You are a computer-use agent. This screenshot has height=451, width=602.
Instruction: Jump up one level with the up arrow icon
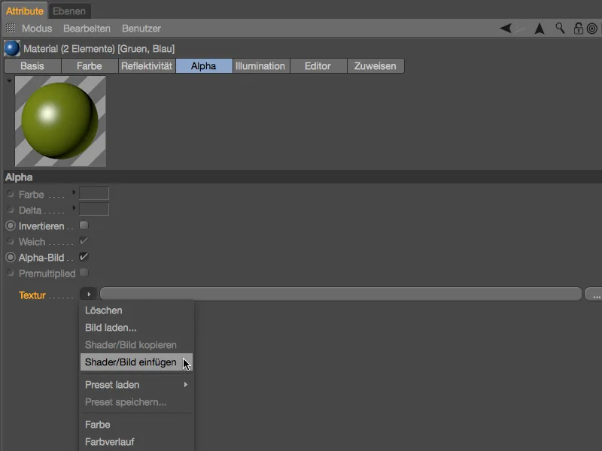point(540,29)
